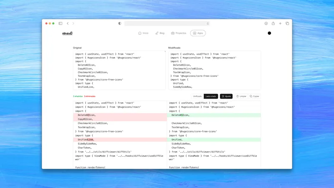The height and width of the screenshot is (188, 334).
Task: Go forward with the right chevron
Action: [x=73, y=23]
